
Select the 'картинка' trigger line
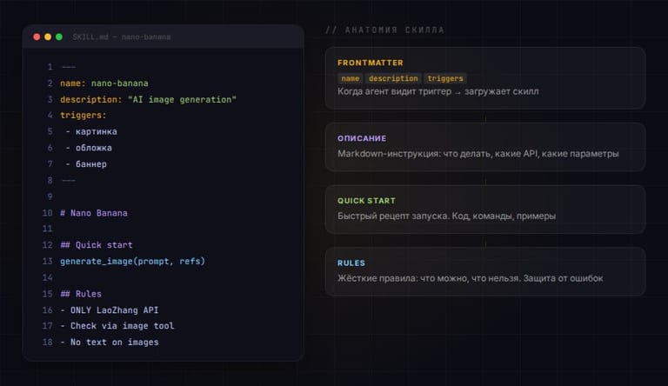pos(91,131)
